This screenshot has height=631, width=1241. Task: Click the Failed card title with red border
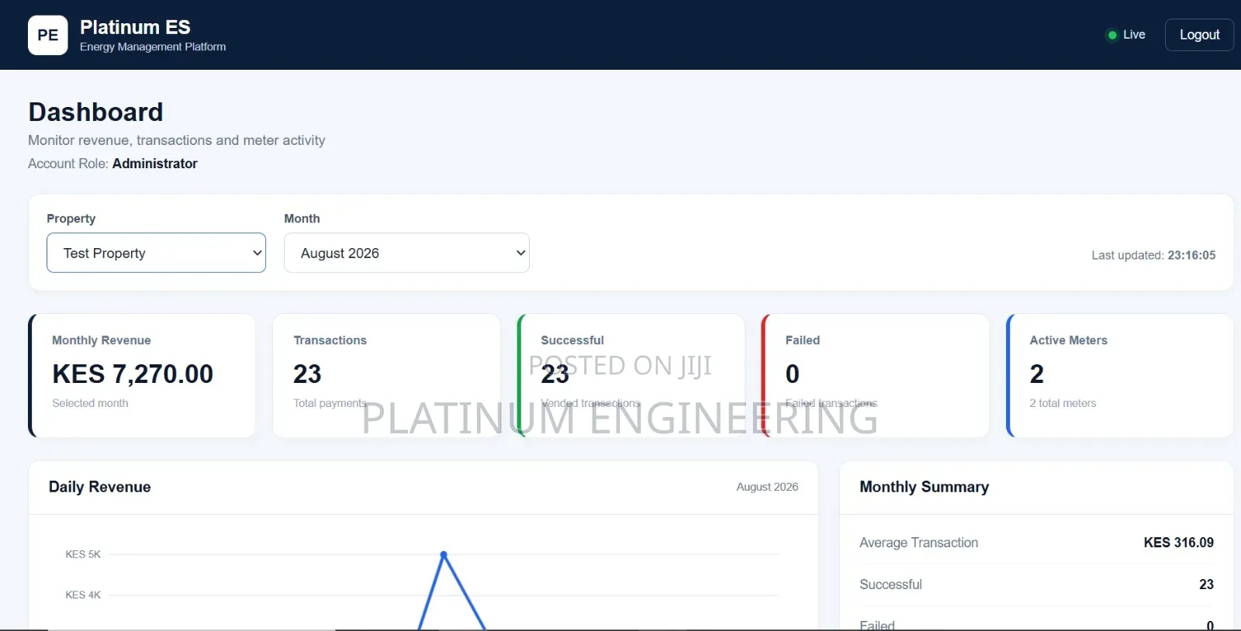coord(803,340)
